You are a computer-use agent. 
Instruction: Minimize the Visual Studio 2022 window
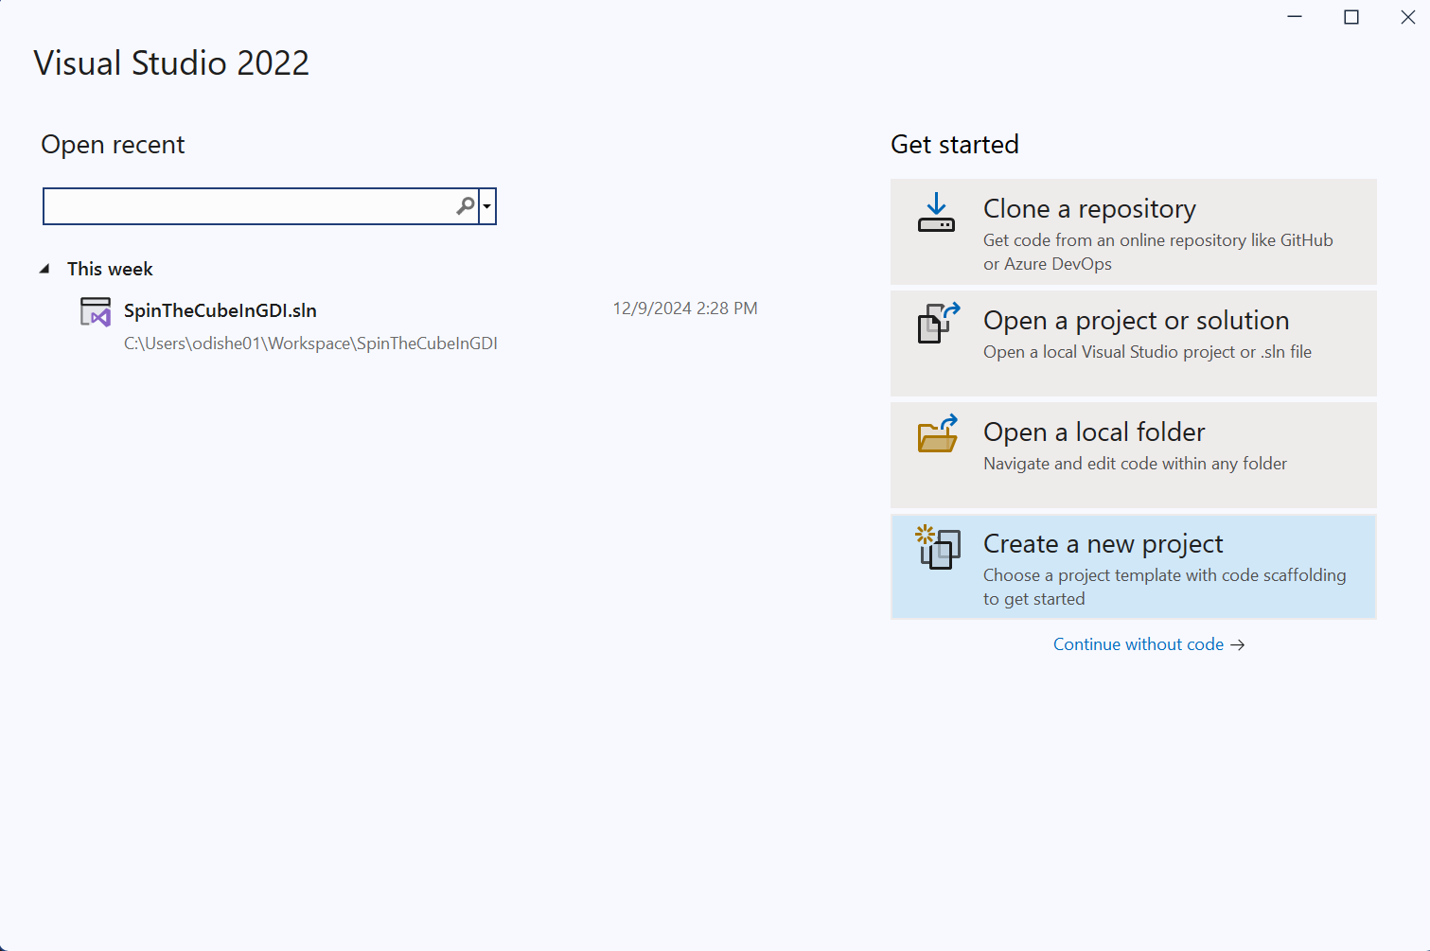1295,17
